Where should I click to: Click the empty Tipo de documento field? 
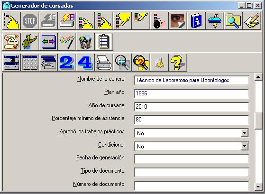(192, 172)
